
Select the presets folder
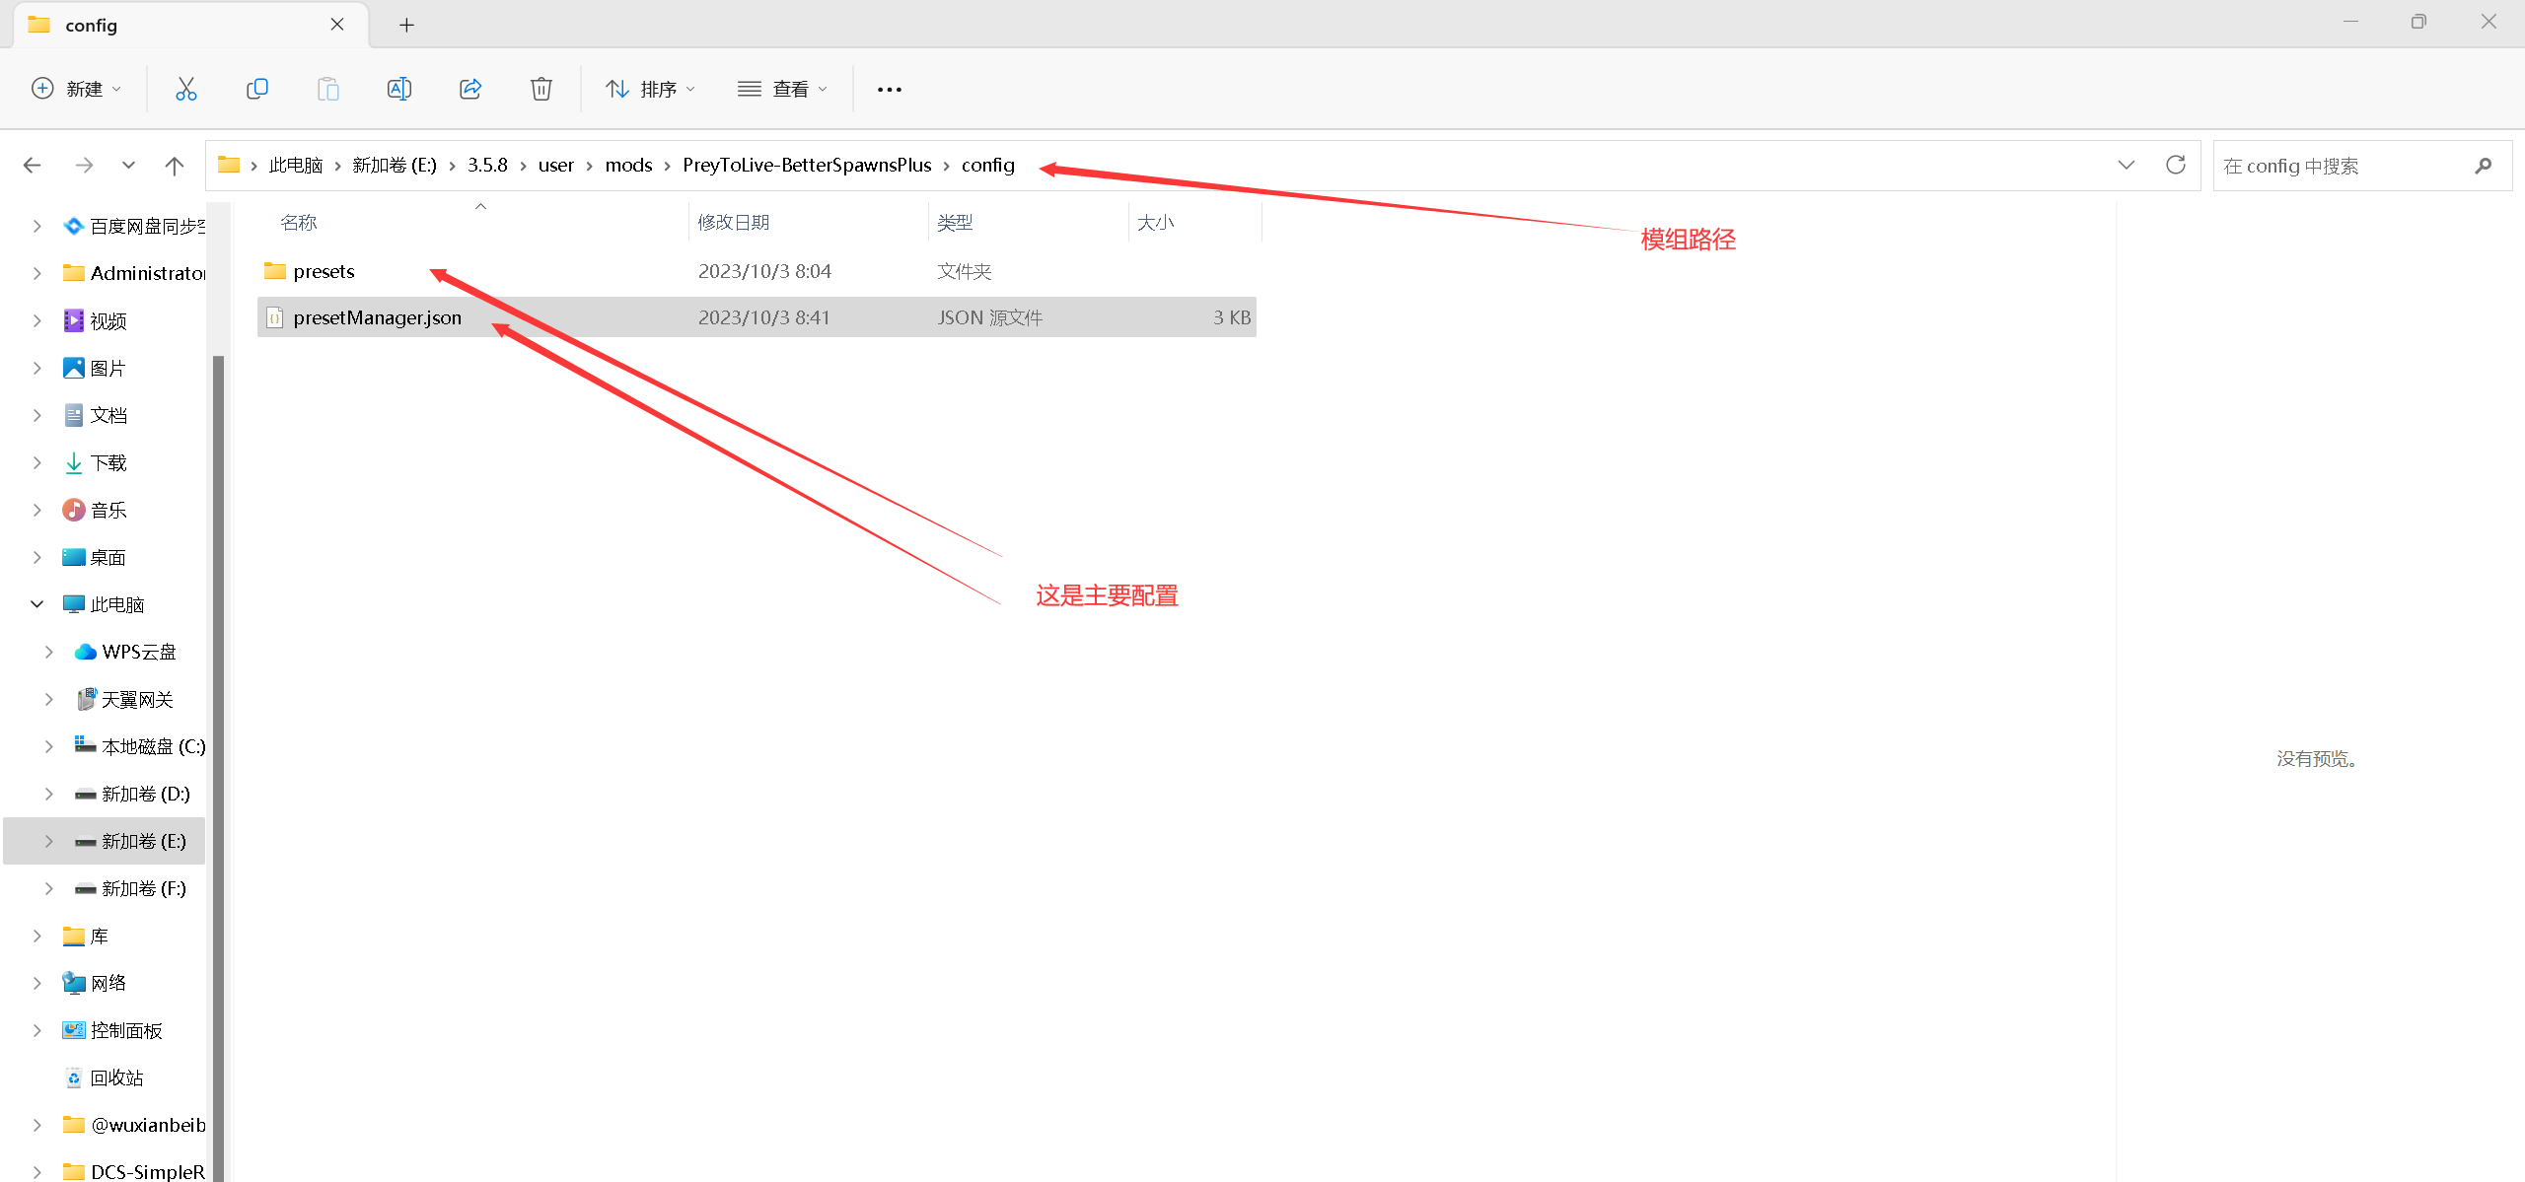[x=757, y=271]
